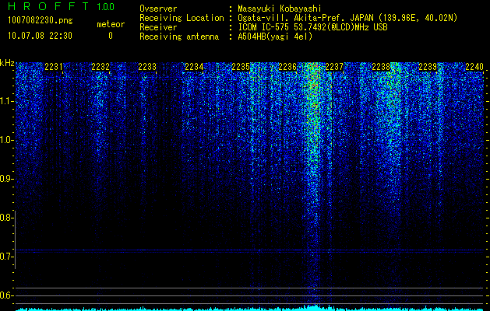Click antenna value A504HB(yagi 4el)
Screen dimensions: 490x311
(x=275, y=37)
